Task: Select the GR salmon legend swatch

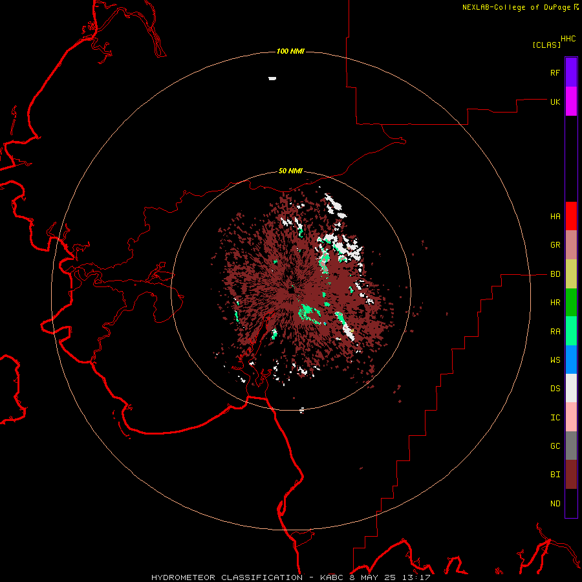Action: tap(571, 245)
